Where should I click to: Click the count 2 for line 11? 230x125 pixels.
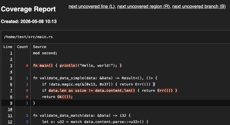[x=27, y=115]
